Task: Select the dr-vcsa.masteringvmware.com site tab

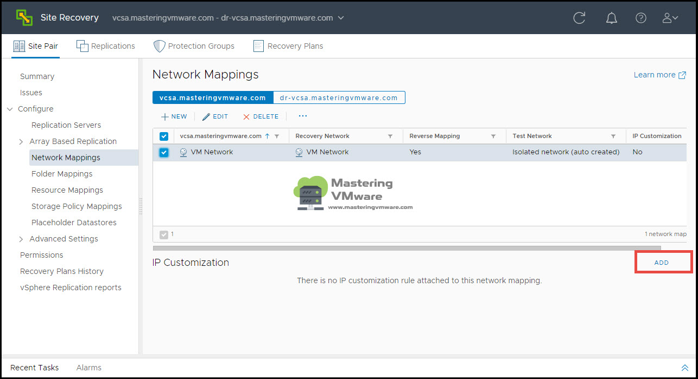Action: [339, 98]
